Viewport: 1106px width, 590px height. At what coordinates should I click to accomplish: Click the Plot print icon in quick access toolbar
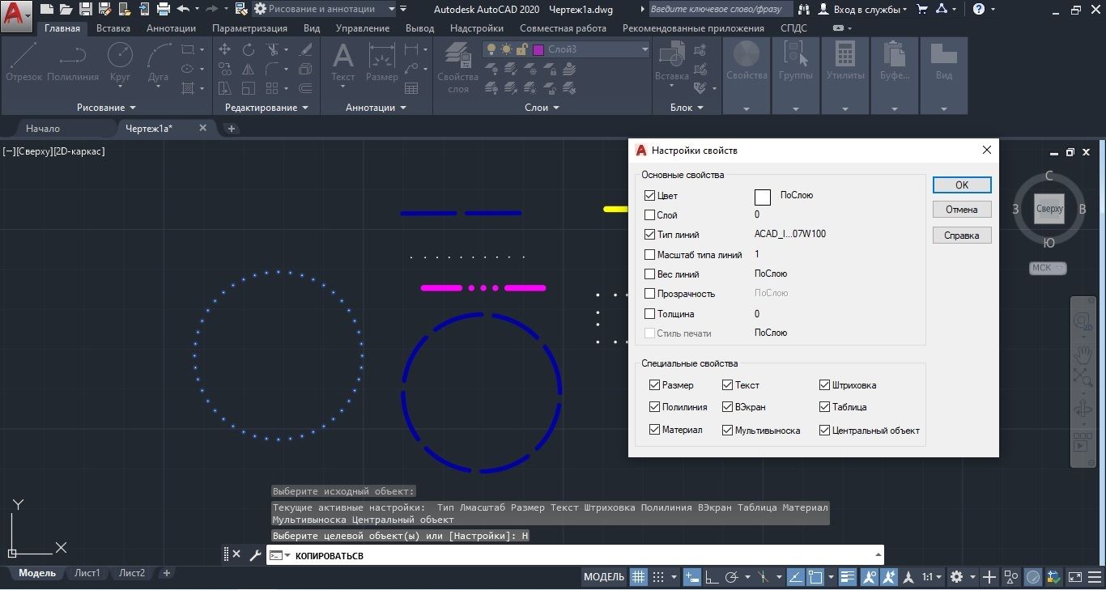163,9
